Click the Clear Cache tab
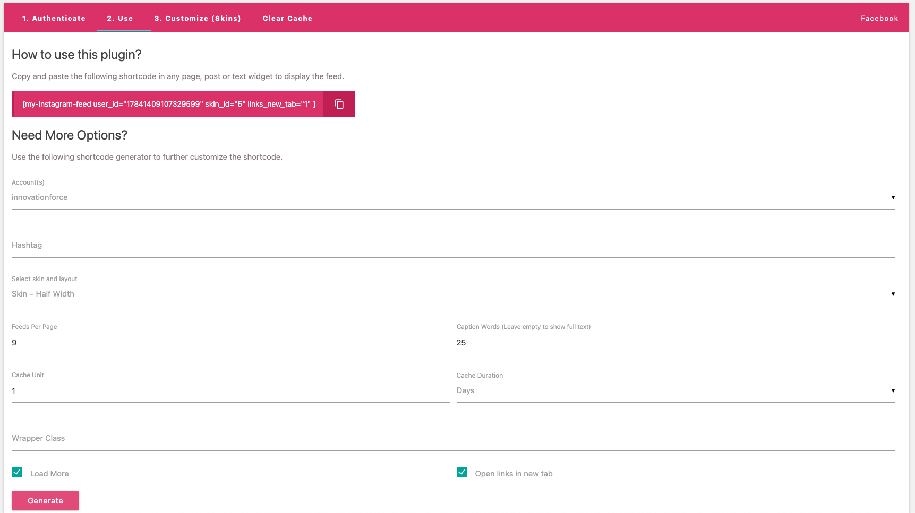The image size is (915, 513). tap(287, 18)
